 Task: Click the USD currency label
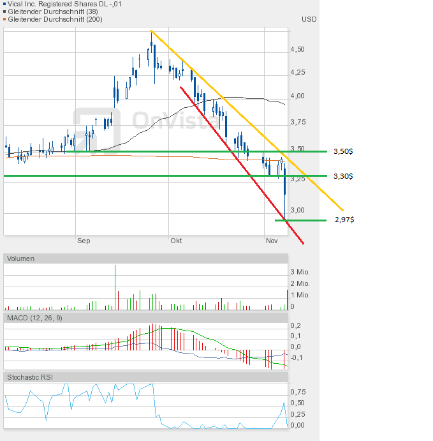click(309, 19)
